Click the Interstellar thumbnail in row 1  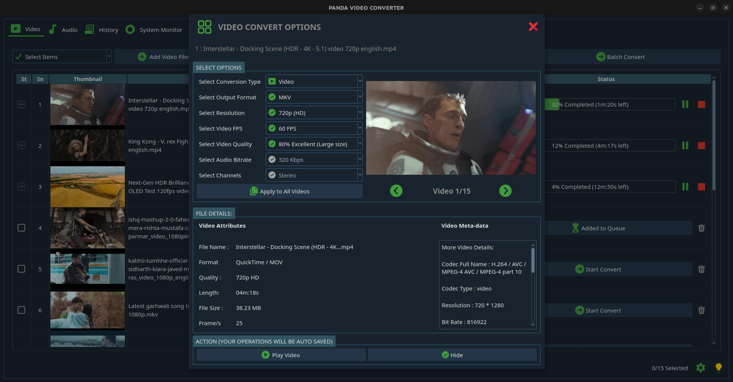pos(87,104)
